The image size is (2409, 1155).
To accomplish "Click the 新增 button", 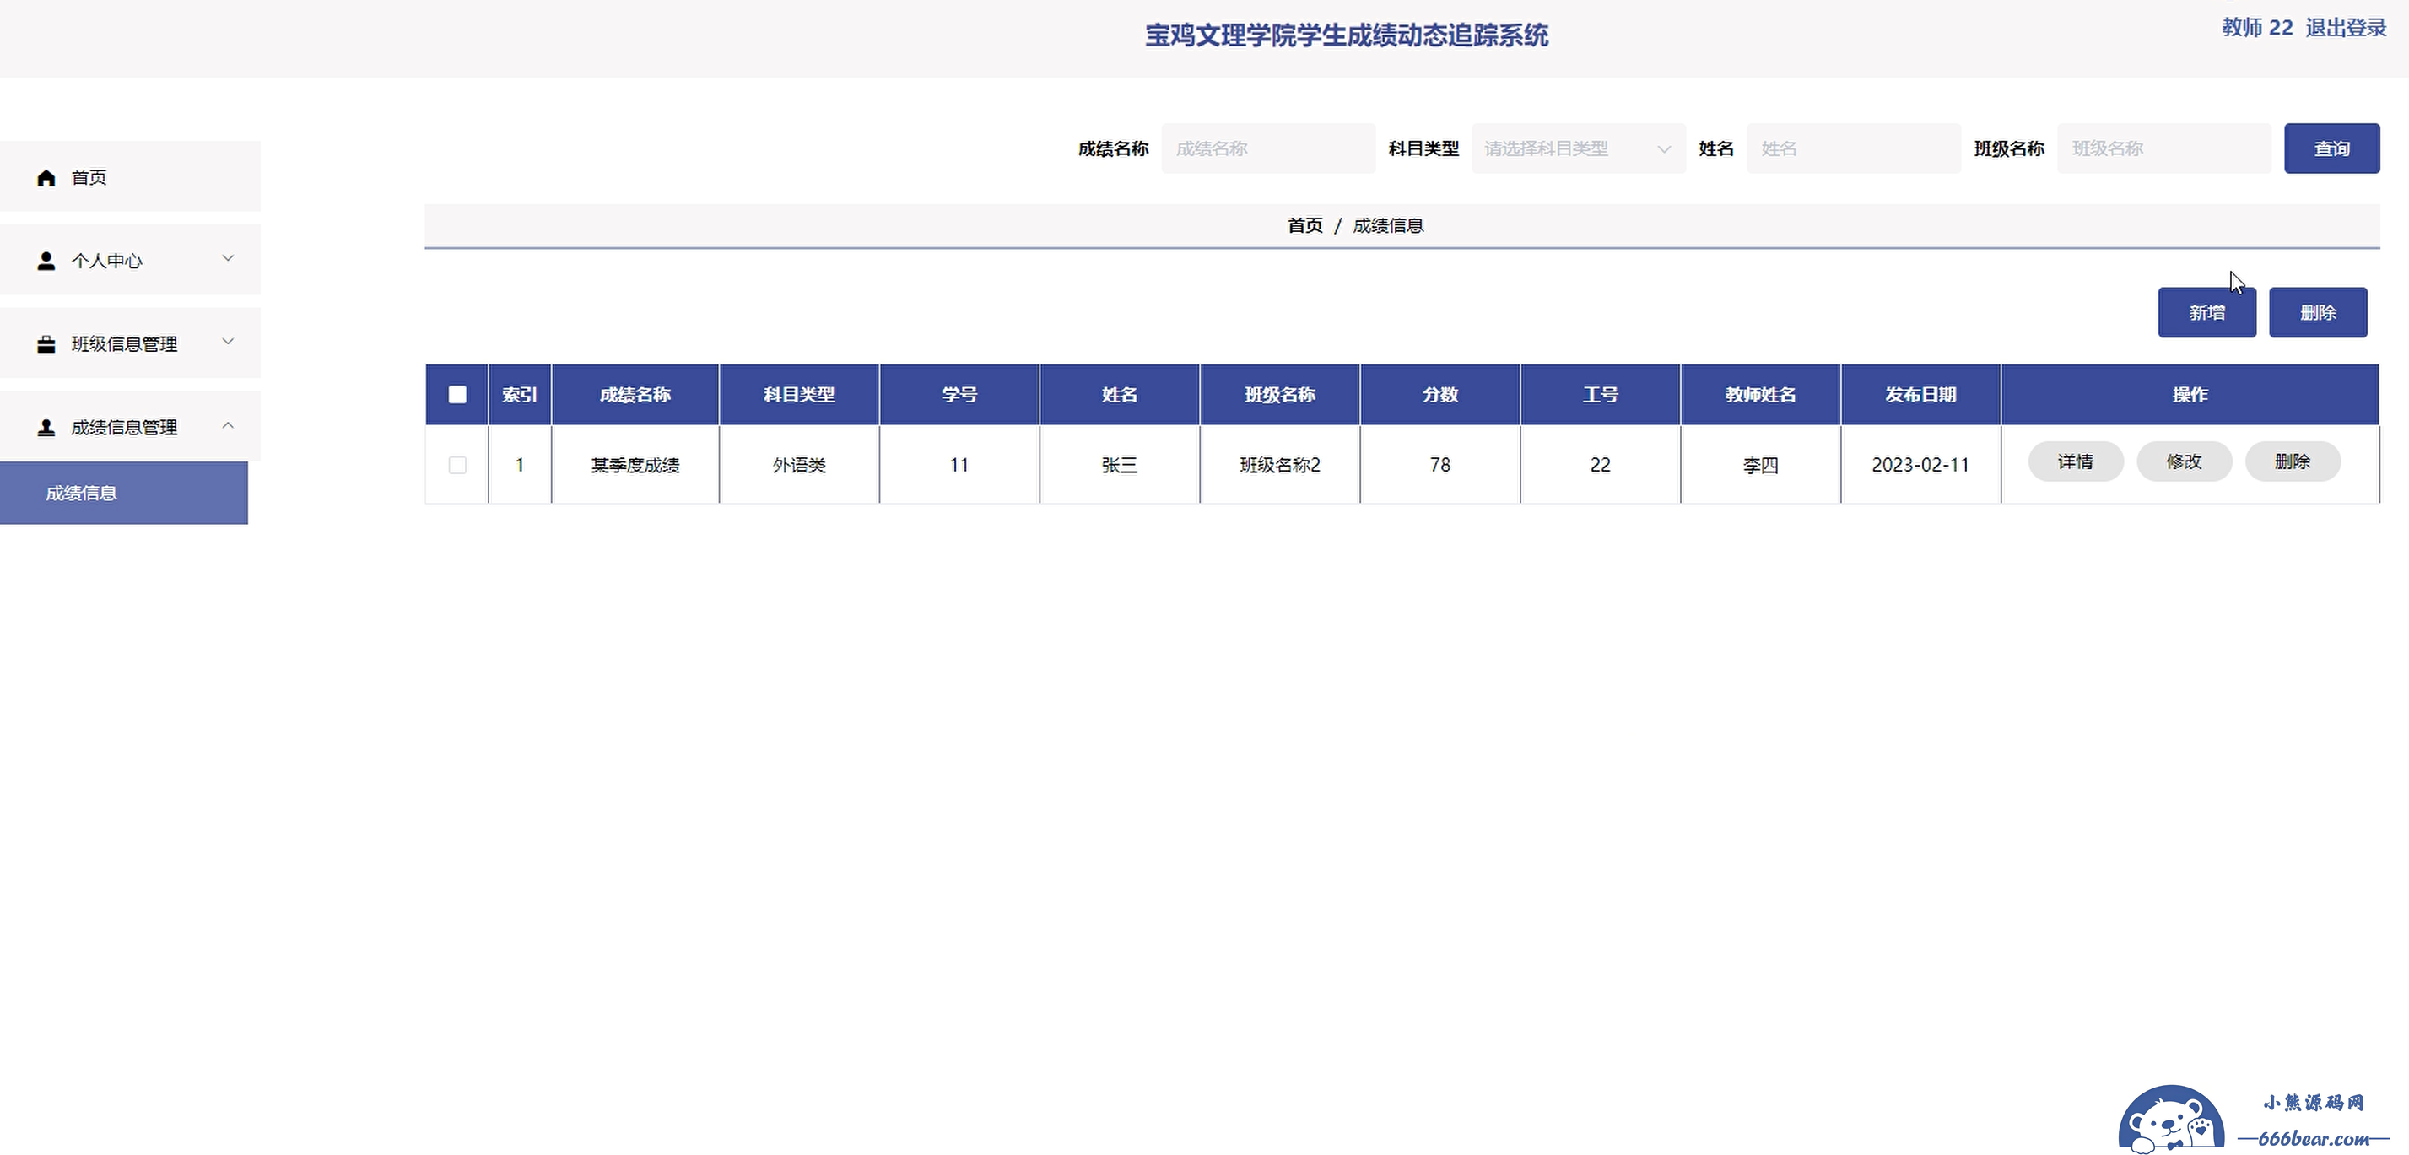I will pos(2207,312).
